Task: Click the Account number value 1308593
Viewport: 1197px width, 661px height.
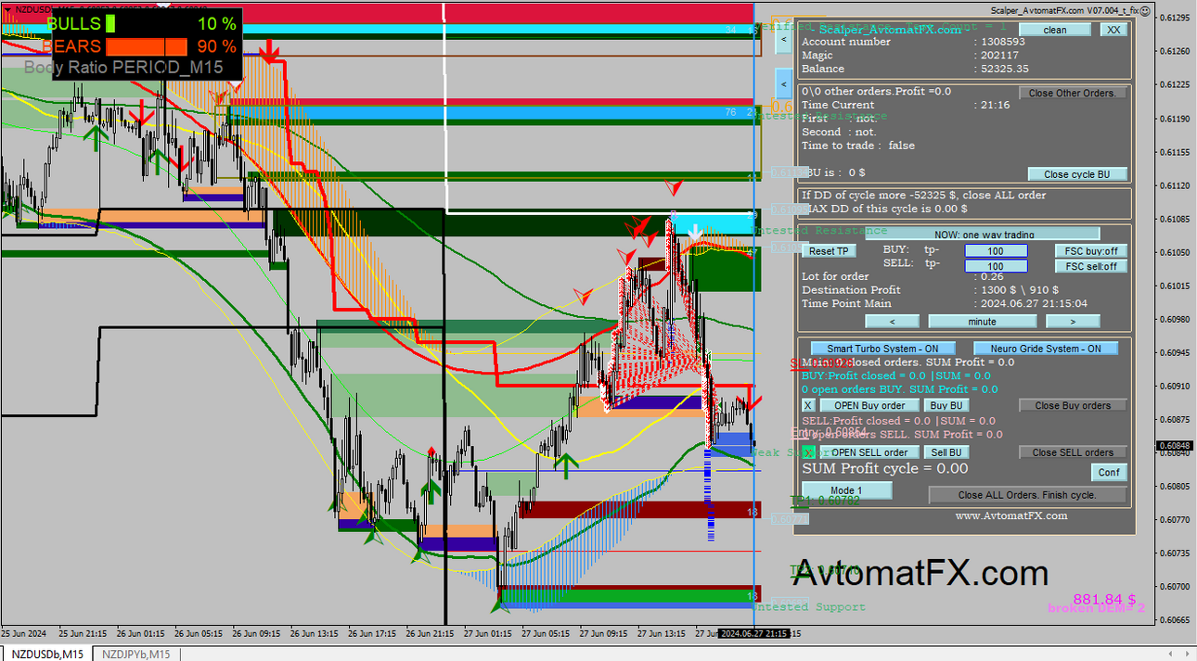Action: pyautogui.click(x=1002, y=42)
